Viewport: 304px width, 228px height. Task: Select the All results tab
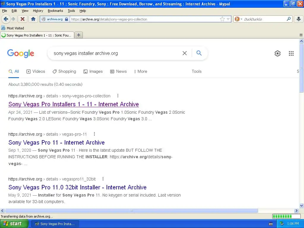coord(14,71)
